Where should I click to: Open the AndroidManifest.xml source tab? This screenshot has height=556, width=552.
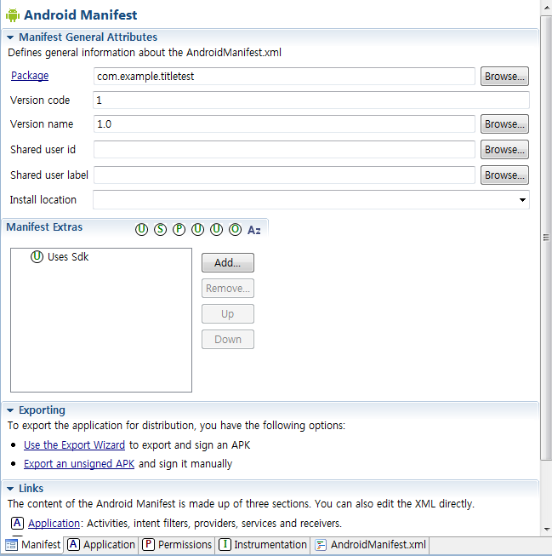pos(370,544)
